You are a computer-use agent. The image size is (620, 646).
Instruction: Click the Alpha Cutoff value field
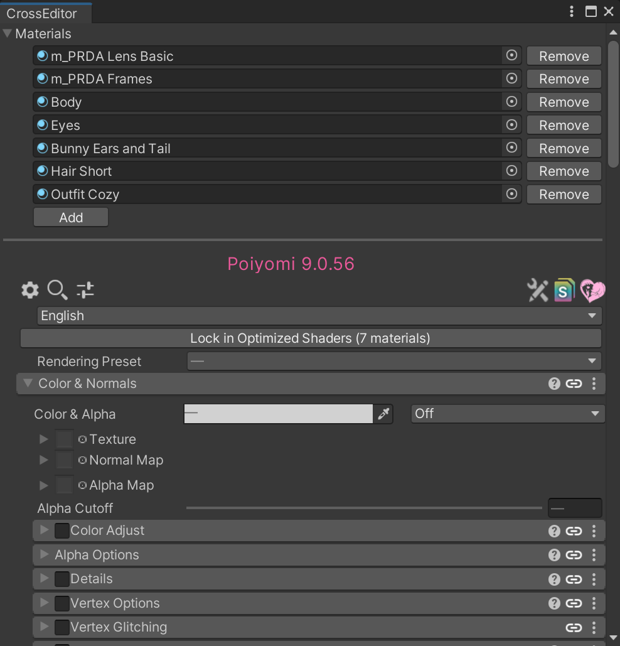575,508
